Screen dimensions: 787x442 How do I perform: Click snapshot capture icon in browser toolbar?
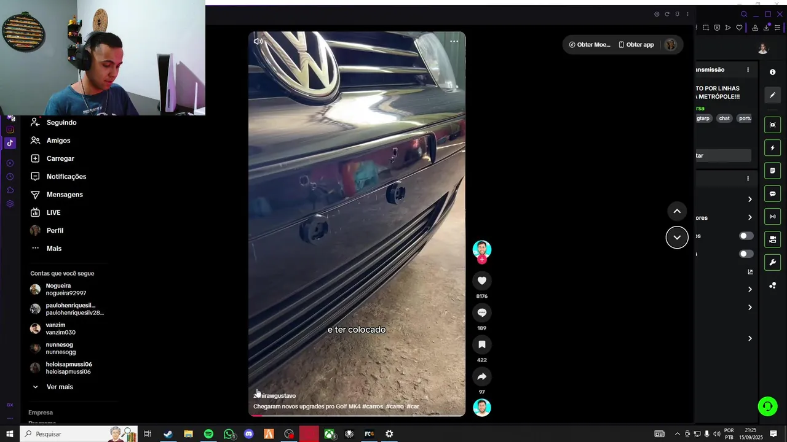pos(706,28)
